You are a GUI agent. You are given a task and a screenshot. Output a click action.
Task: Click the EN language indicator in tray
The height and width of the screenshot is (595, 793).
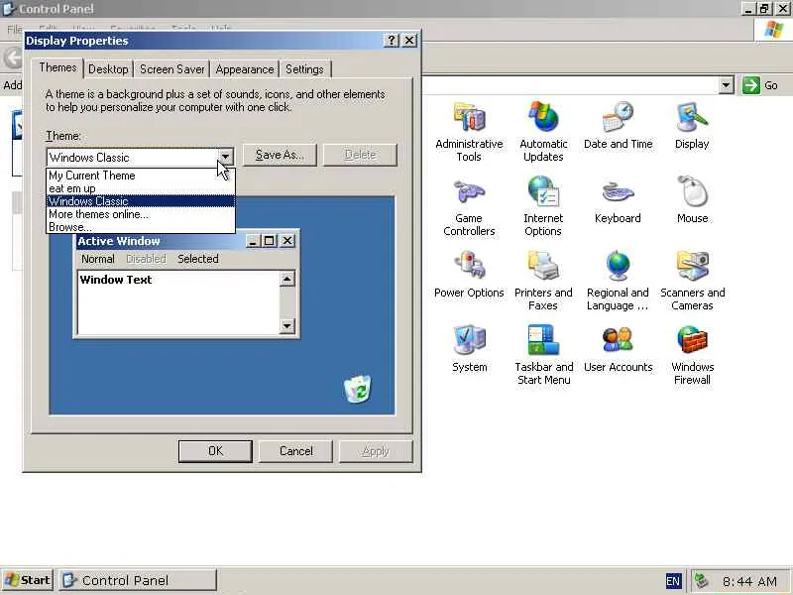(673, 581)
